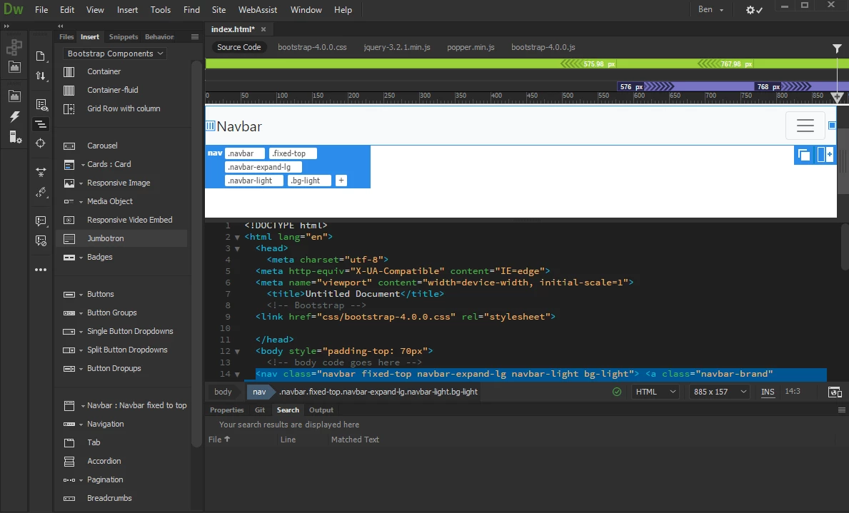
Task: Open jquery-3.2.1.min.js related file
Action: click(x=397, y=47)
